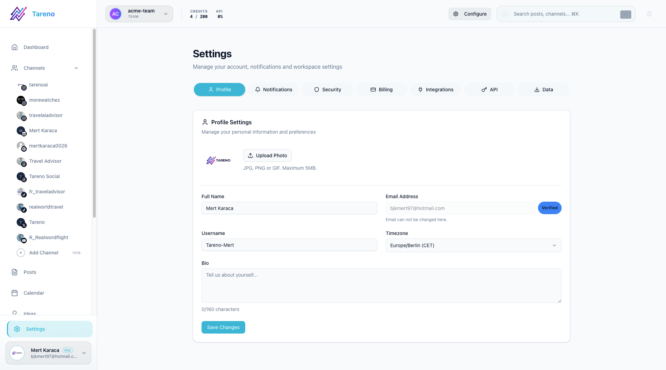Click the Add Channel option
The height and width of the screenshot is (370, 666).
pos(43,253)
